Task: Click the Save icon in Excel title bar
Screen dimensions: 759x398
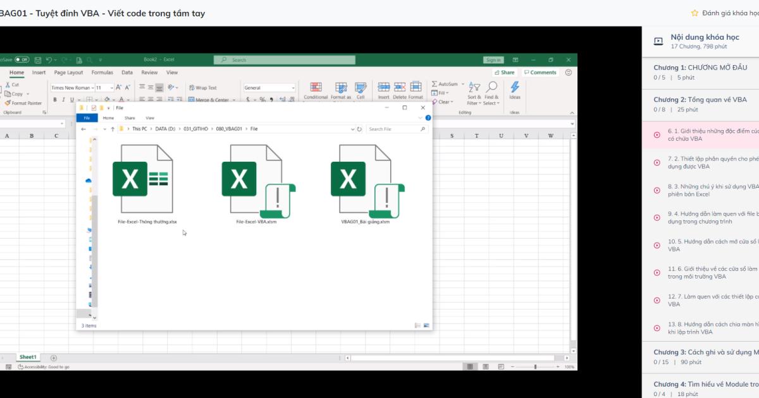Action: click(x=38, y=60)
